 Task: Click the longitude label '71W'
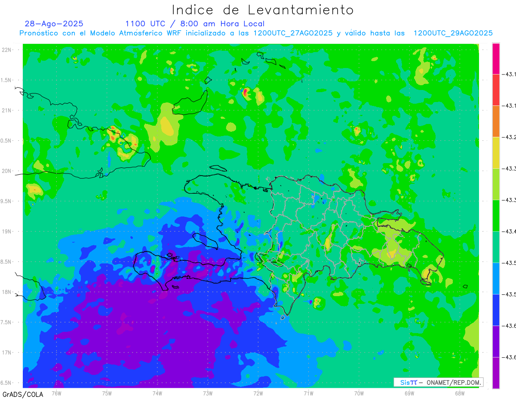308,393
